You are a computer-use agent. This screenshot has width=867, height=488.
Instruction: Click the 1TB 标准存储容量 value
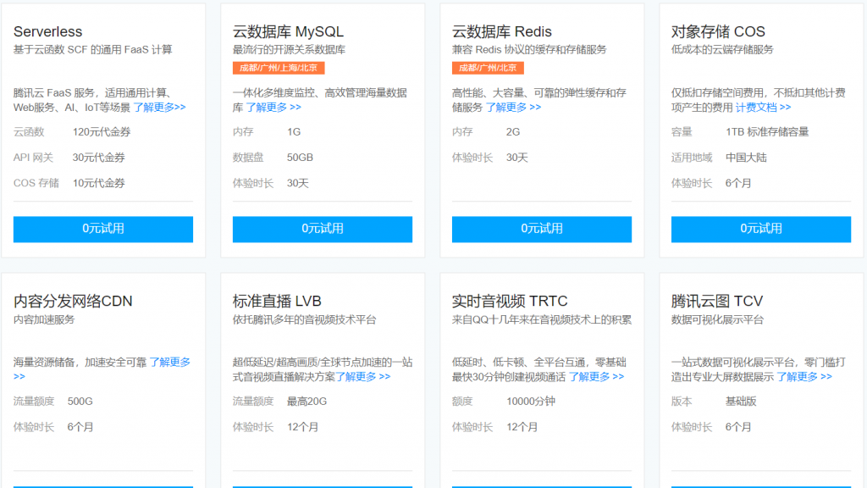click(x=767, y=132)
